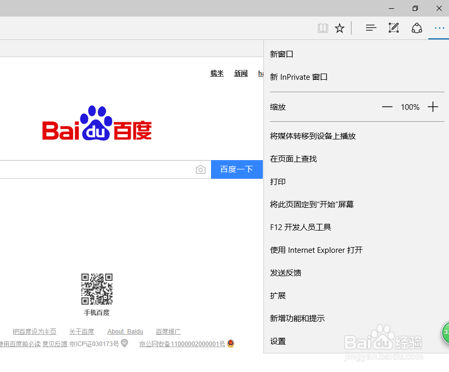Open 使用百度前必读 link
This screenshot has height=372, width=449.
point(20,344)
